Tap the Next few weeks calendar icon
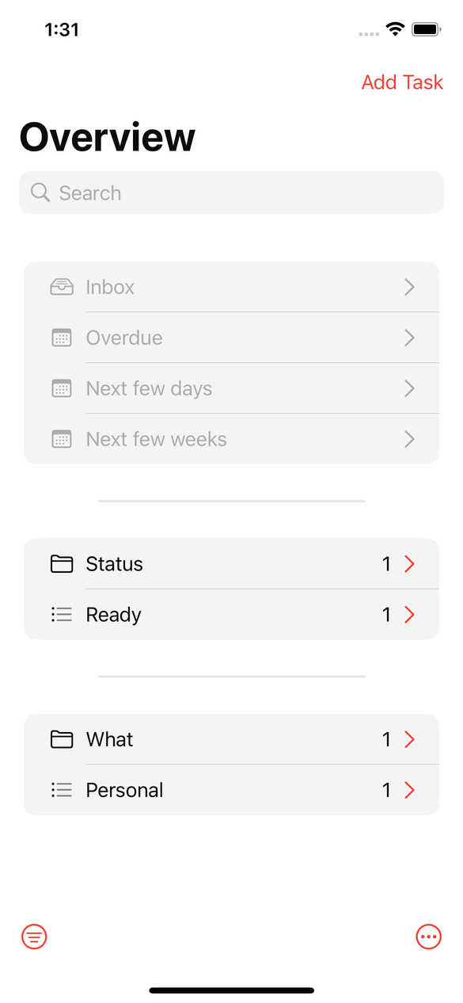463x1003 pixels. point(62,439)
